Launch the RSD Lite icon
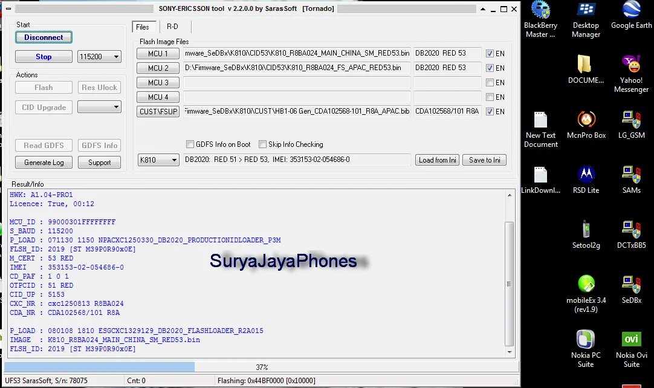 click(586, 175)
